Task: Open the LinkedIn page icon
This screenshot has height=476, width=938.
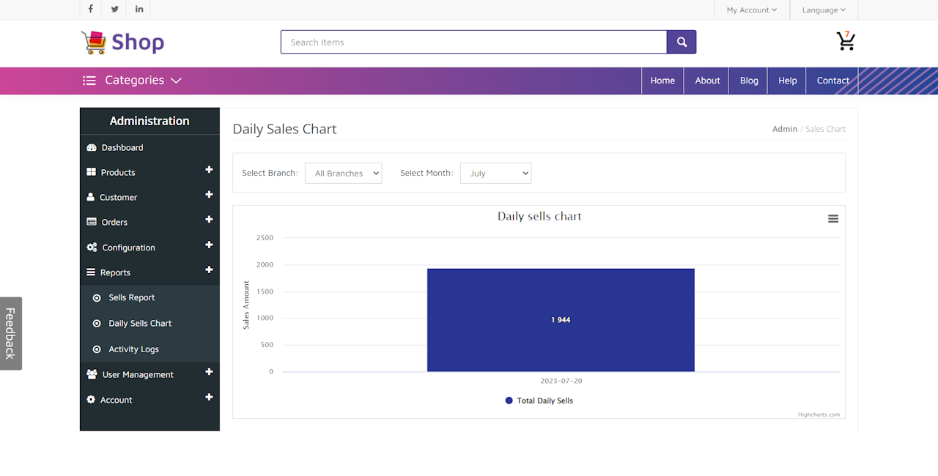Action: pyautogui.click(x=139, y=10)
